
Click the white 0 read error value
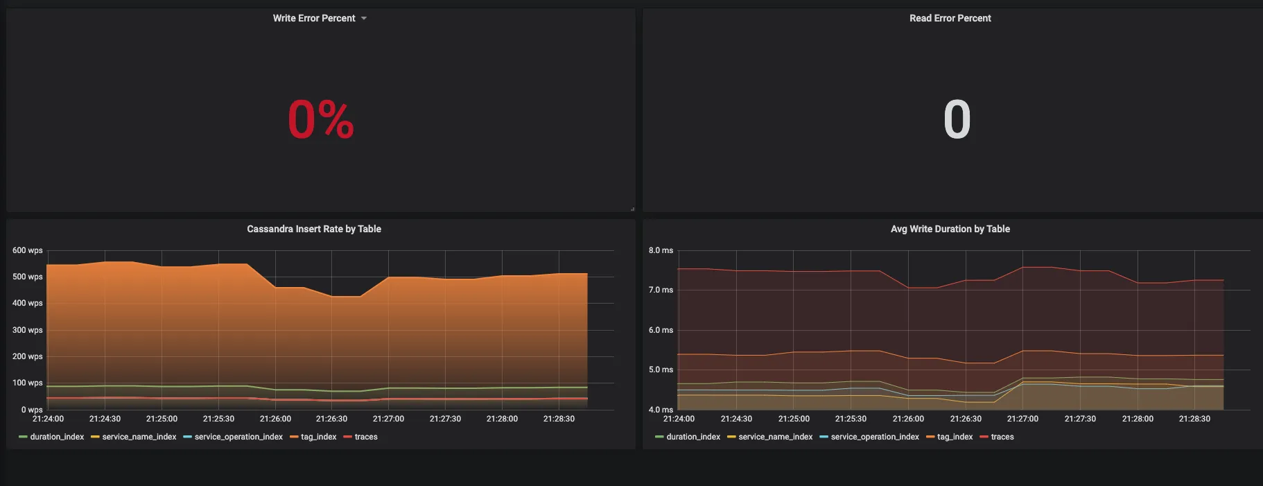pyautogui.click(x=957, y=120)
